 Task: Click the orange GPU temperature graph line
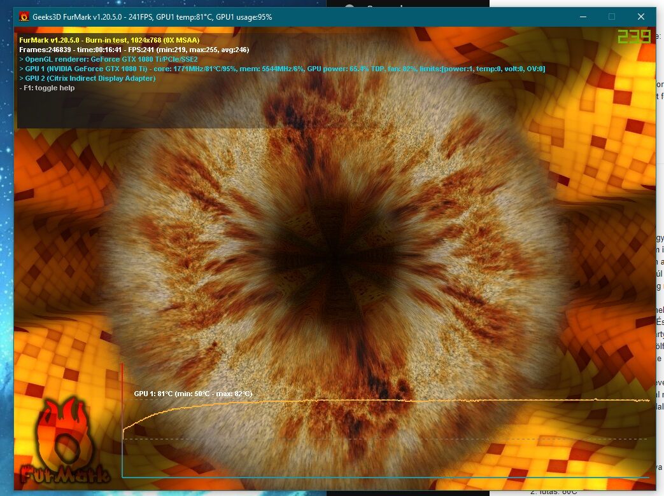click(385, 401)
